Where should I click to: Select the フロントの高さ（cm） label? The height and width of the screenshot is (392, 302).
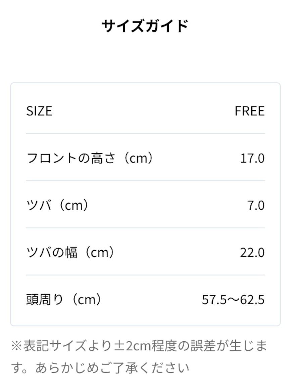90,158
